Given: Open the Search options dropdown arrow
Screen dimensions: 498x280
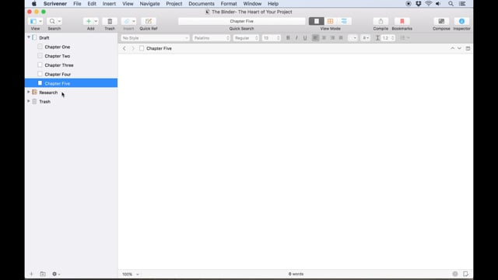Looking at the screenshot, I should [59, 21].
